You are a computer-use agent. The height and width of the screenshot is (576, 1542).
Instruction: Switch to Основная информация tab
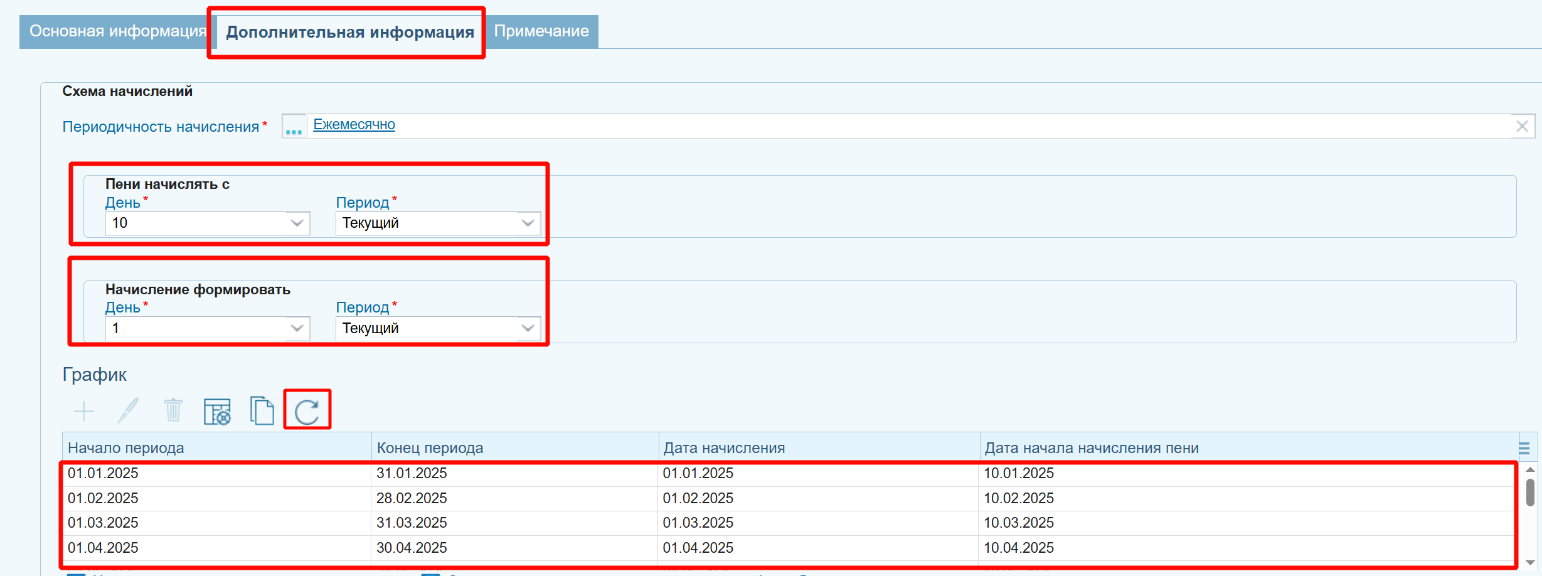[117, 31]
